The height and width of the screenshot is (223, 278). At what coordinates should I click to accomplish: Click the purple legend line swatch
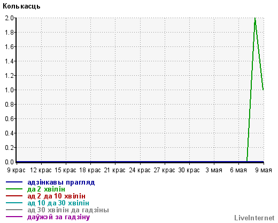click(x=14, y=217)
